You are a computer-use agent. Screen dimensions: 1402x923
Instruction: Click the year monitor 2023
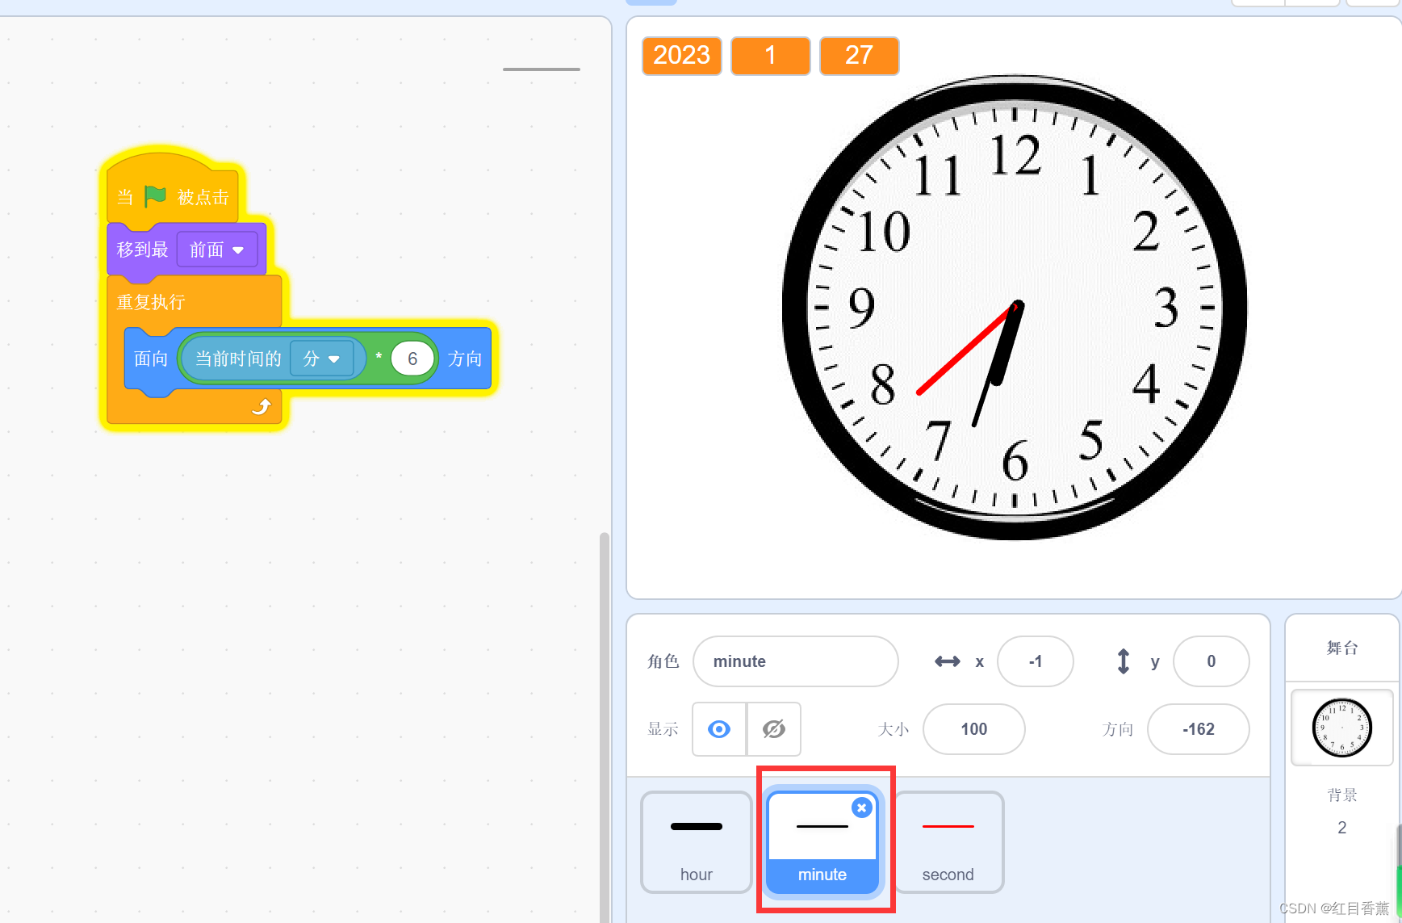click(x=682, y=56)
